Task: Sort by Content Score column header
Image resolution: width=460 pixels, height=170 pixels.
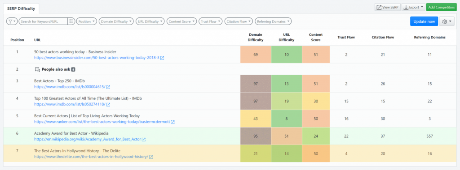Action: point(316,37)
